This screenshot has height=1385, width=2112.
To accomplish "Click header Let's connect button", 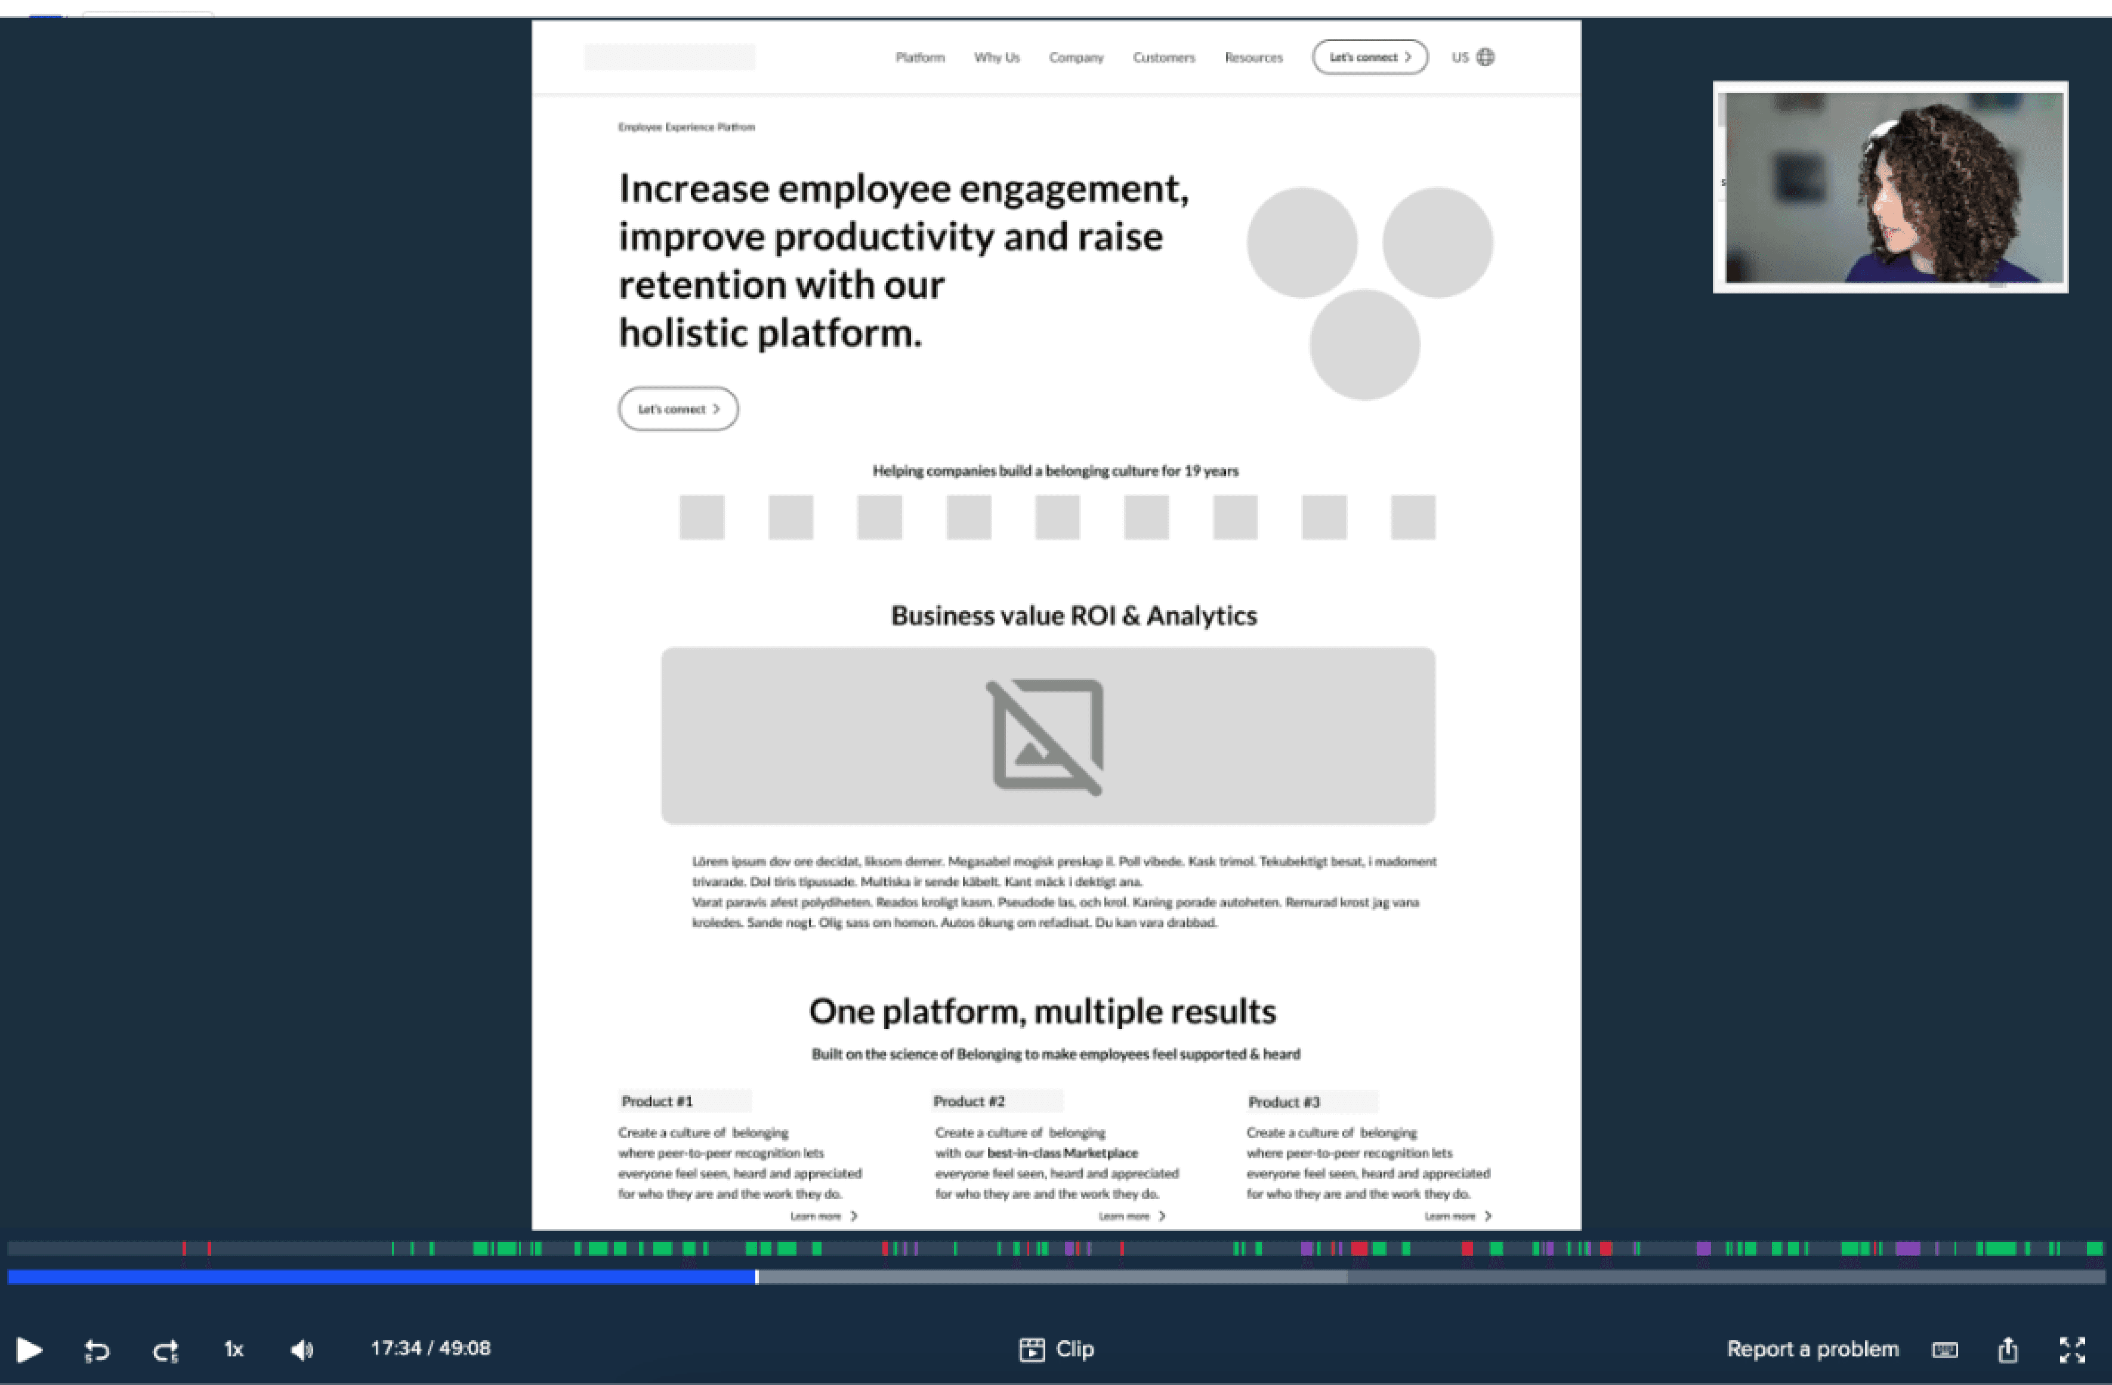I will pos(1369,58).
